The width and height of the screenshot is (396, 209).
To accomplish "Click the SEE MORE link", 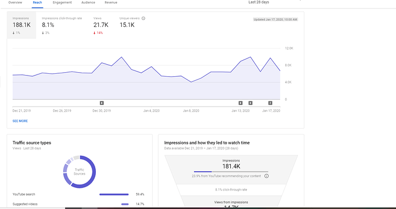I will pos(20,121).
